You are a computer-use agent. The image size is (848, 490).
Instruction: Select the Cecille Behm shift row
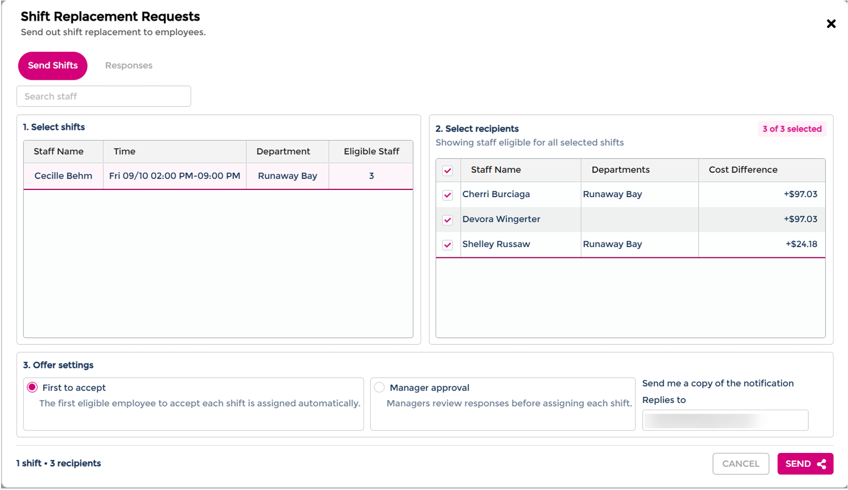tap(218, 176)
